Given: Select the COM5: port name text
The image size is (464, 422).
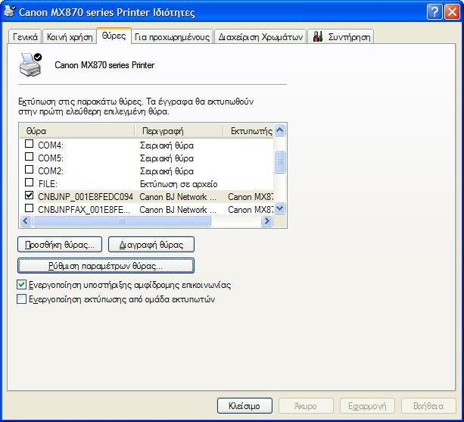Looking at the screenshot, I should tap(51, 158).
